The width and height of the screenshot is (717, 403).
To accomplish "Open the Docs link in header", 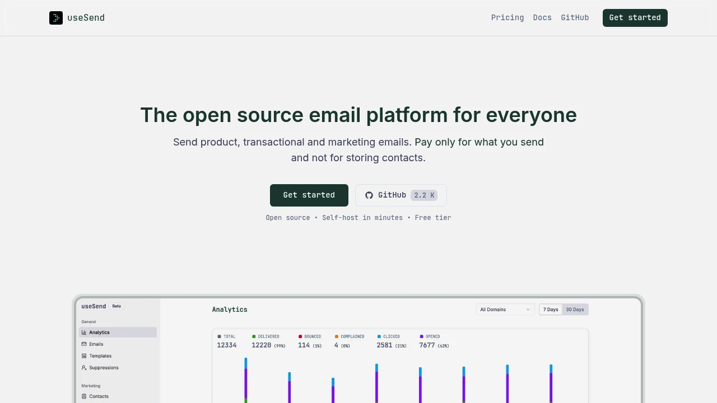I will point(542,18).
